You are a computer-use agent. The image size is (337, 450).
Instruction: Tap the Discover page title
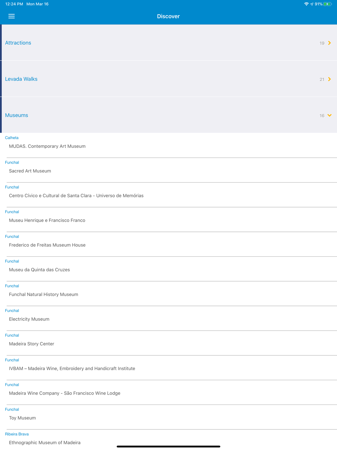[168, 16]
